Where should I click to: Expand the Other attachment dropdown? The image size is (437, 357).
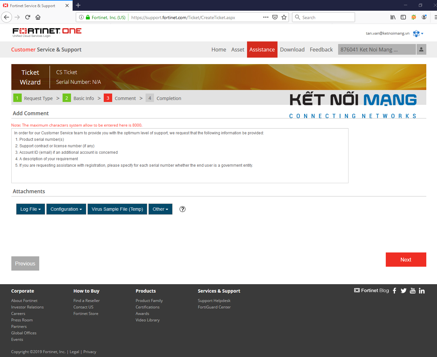[x=160, y=209]
